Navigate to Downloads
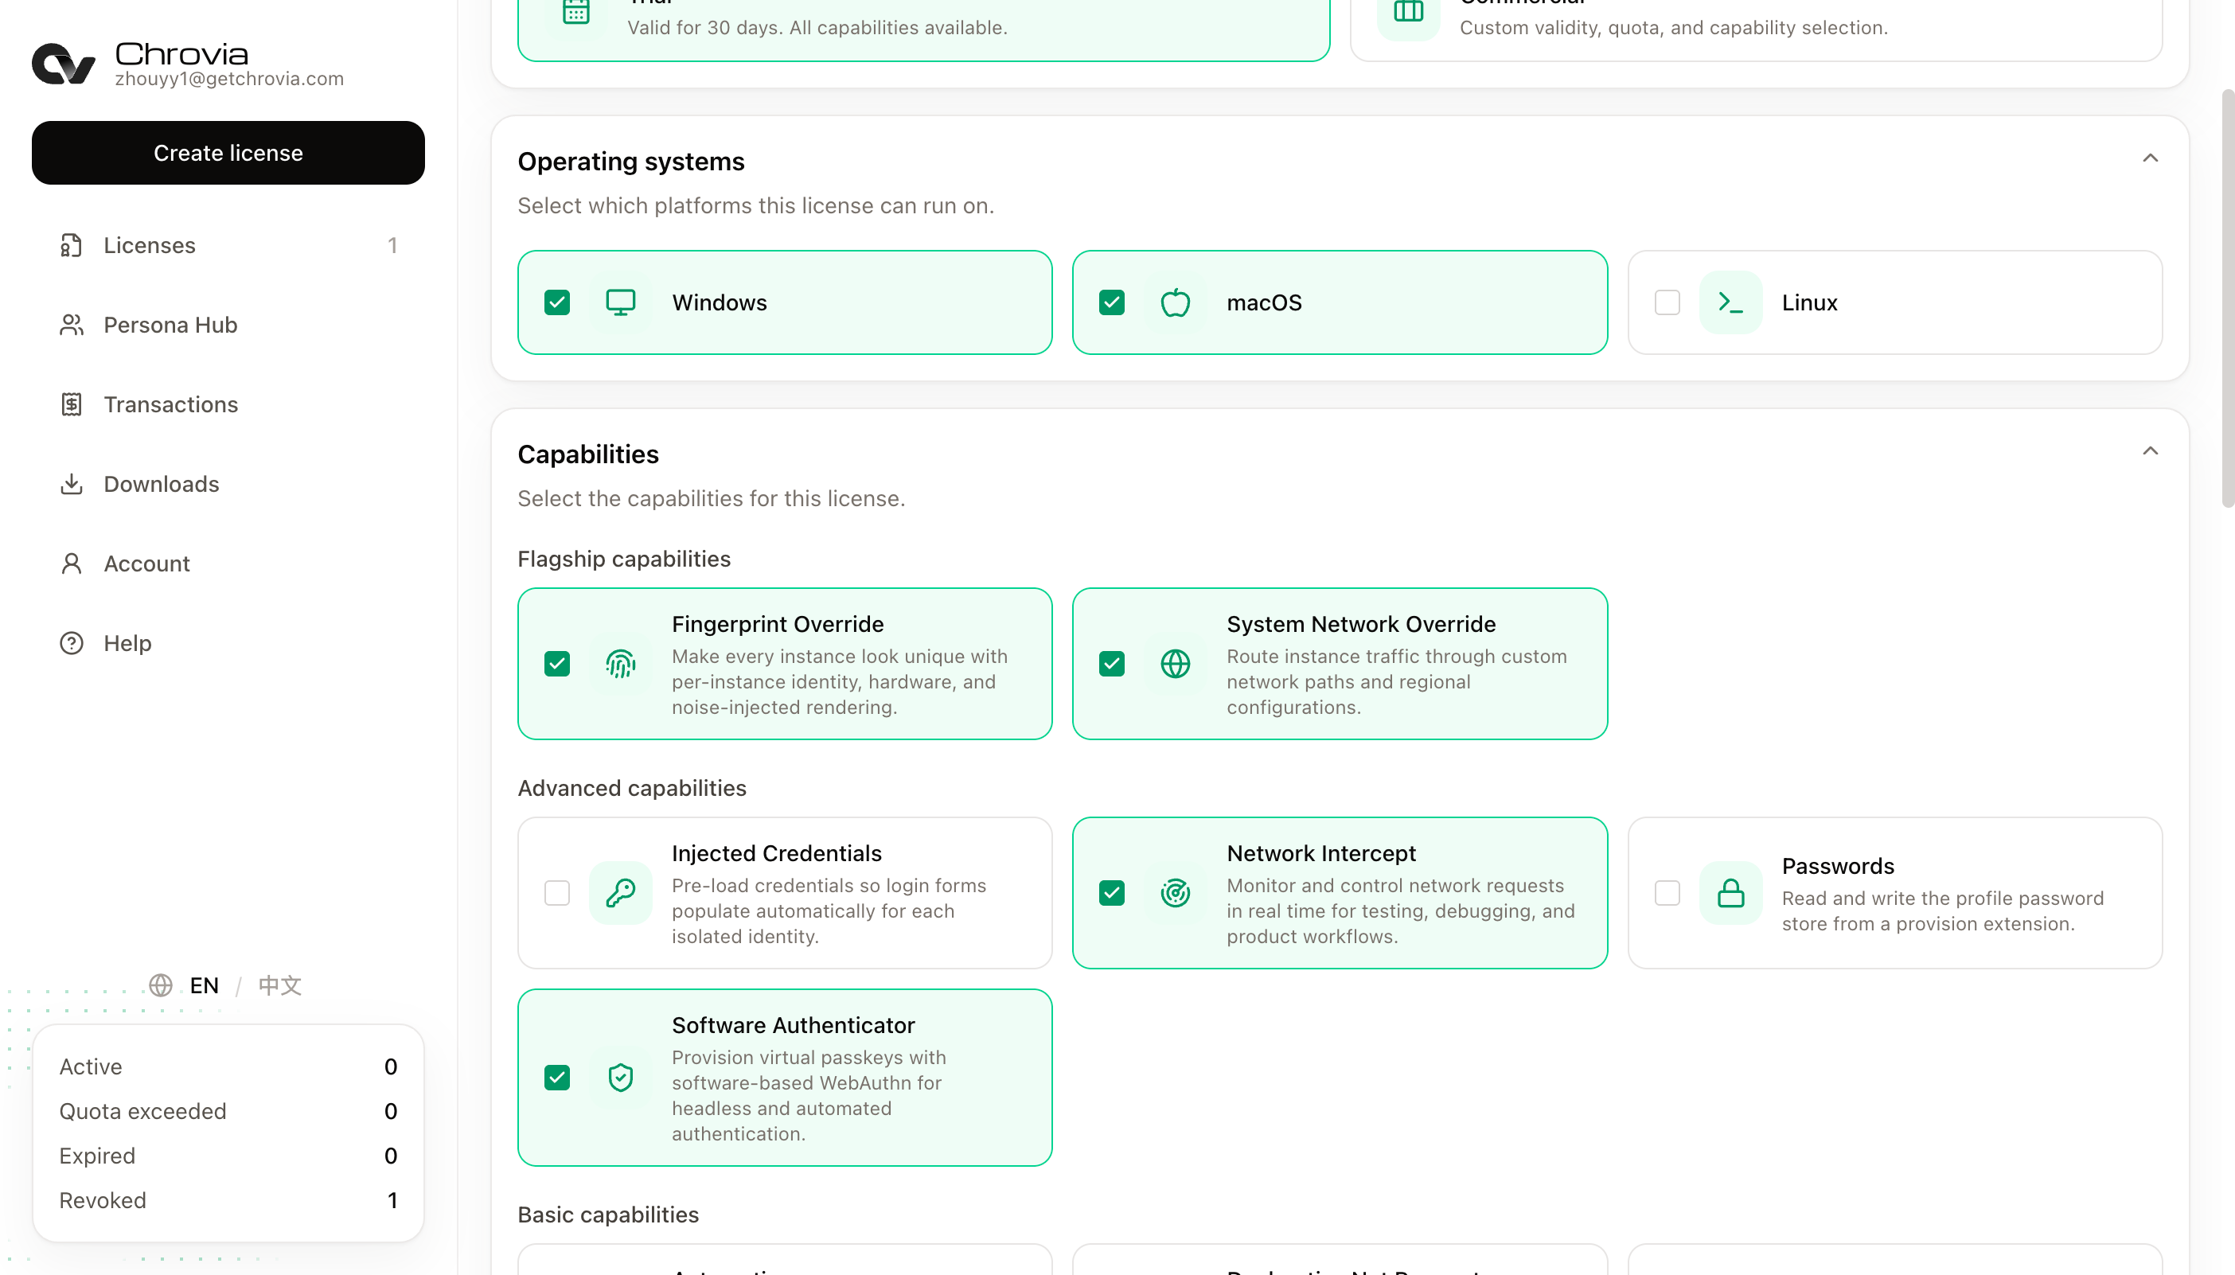The height and width of the screenshot is (1275, 2235). (228, 484)
